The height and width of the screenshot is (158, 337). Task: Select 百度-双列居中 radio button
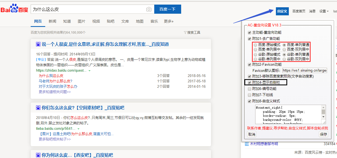coord(284,49)
